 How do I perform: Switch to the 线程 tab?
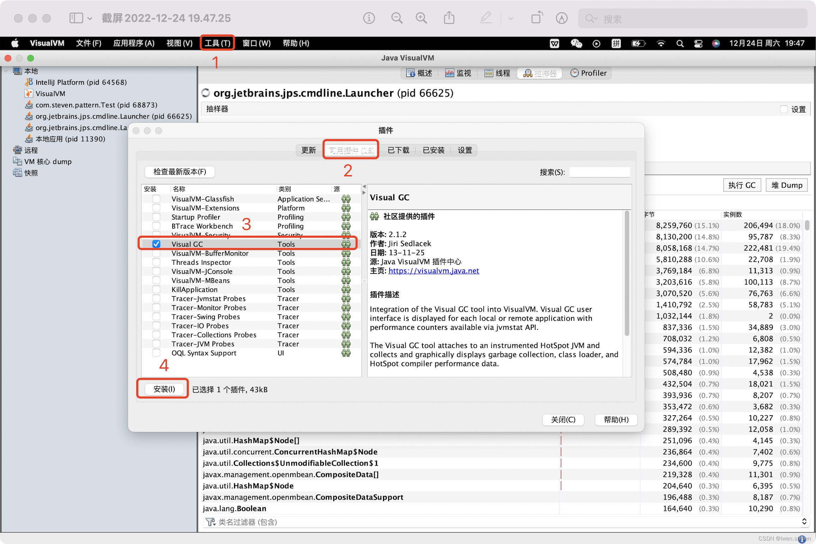coord(497,73)
